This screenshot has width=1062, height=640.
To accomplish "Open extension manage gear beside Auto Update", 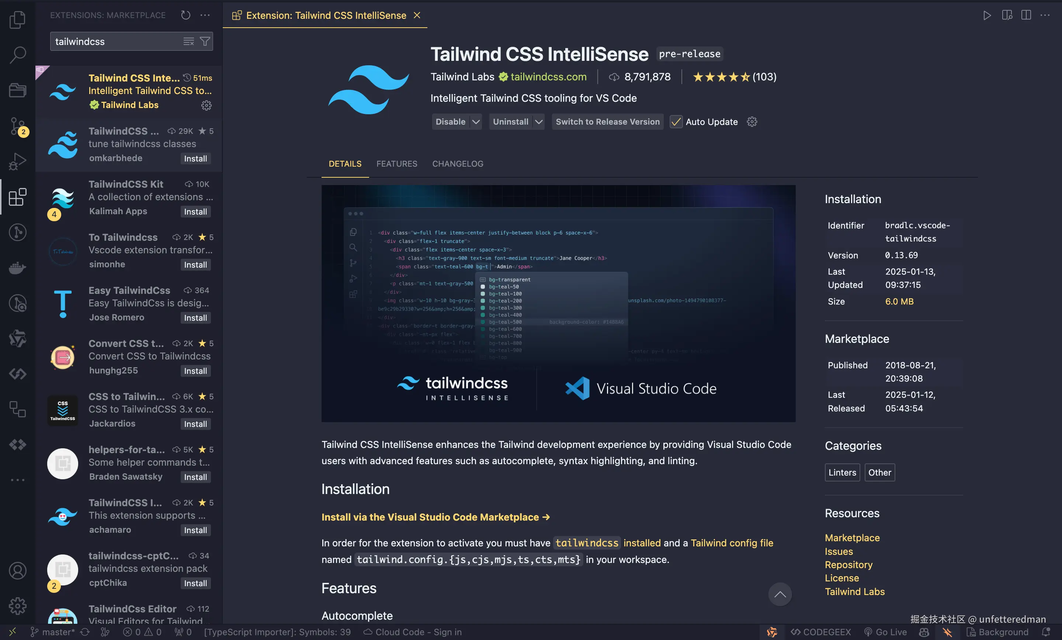I will (752, 122).
